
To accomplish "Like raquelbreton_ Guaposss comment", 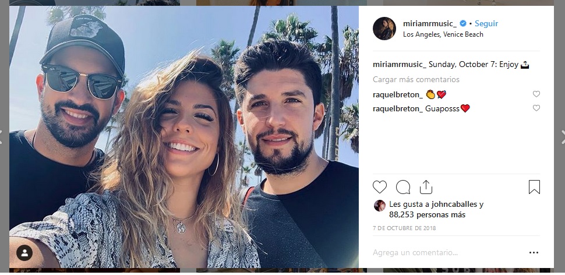I will point(536,108).
